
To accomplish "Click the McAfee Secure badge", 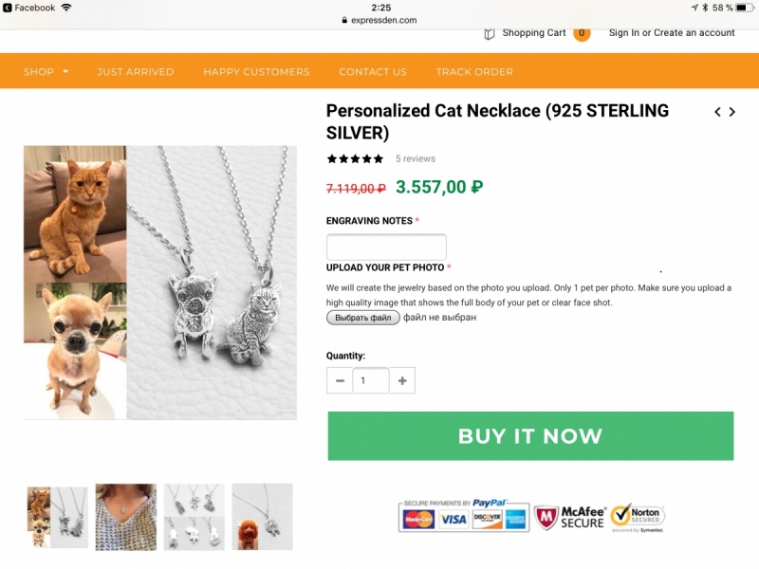I will (569, 517).
